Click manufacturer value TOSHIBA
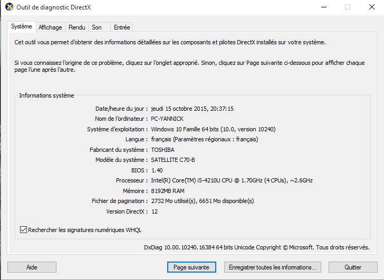The image size is (384, 280). click(162, 150)
